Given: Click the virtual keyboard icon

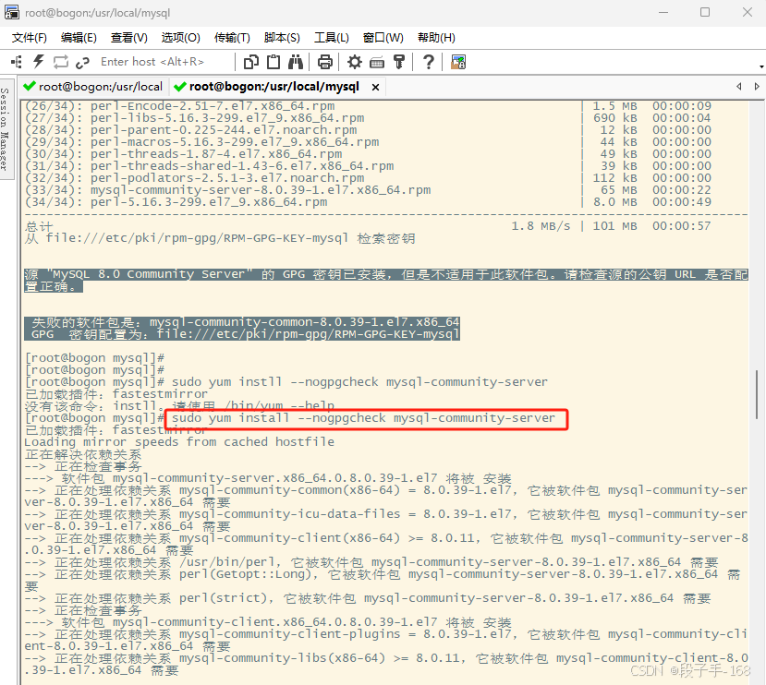Looking at the screenshot, I should [x=377, y=61].
